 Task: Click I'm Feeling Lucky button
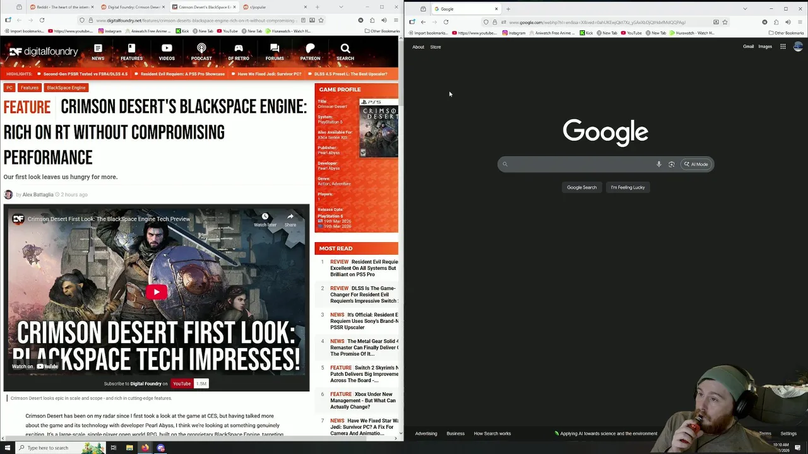point(627,187)
